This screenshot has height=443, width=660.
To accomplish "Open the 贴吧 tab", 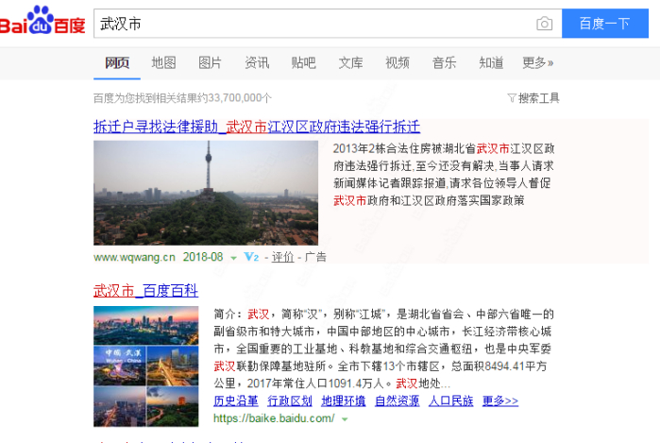I will pyautogui.click(x=303, y=62).
